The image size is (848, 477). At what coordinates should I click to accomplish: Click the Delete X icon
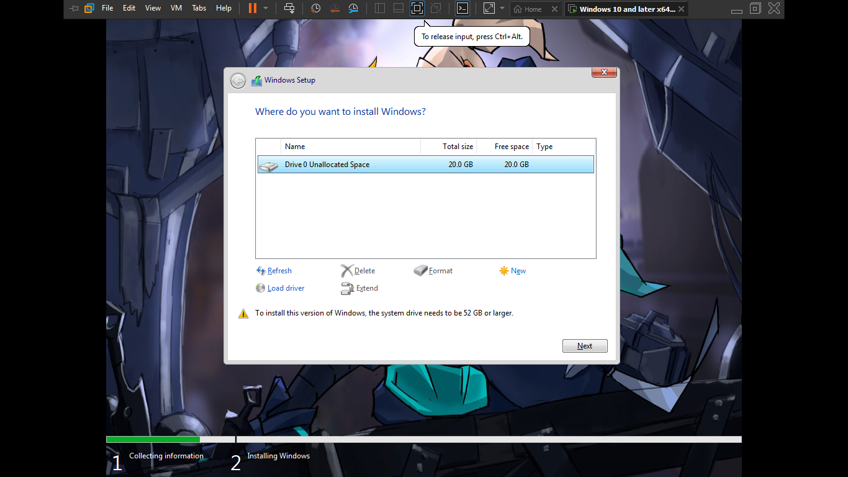tap(347, 271)
